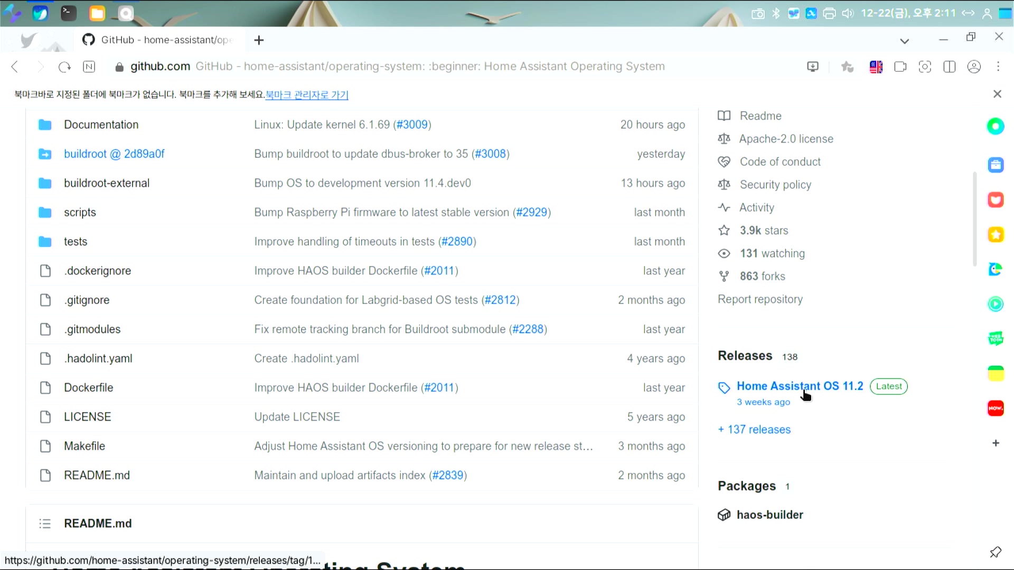
Task: Open the Packages heading
Action: (747, 486)
